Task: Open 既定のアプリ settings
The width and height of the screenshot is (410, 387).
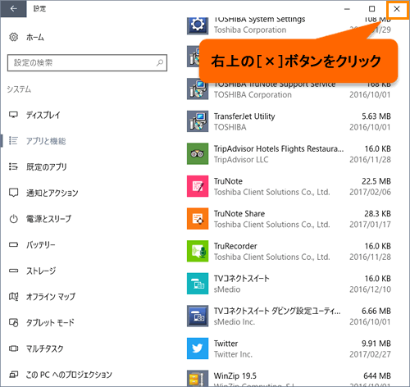Action: point(46,166)
